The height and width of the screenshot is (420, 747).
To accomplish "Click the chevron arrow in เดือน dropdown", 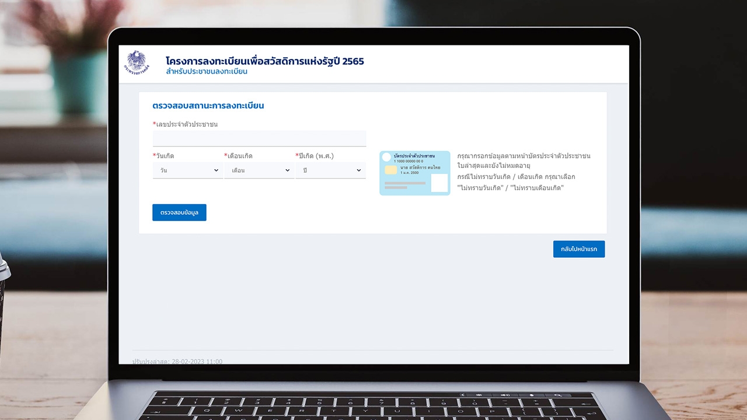I will pyautogui.click(x=287, y=170).
